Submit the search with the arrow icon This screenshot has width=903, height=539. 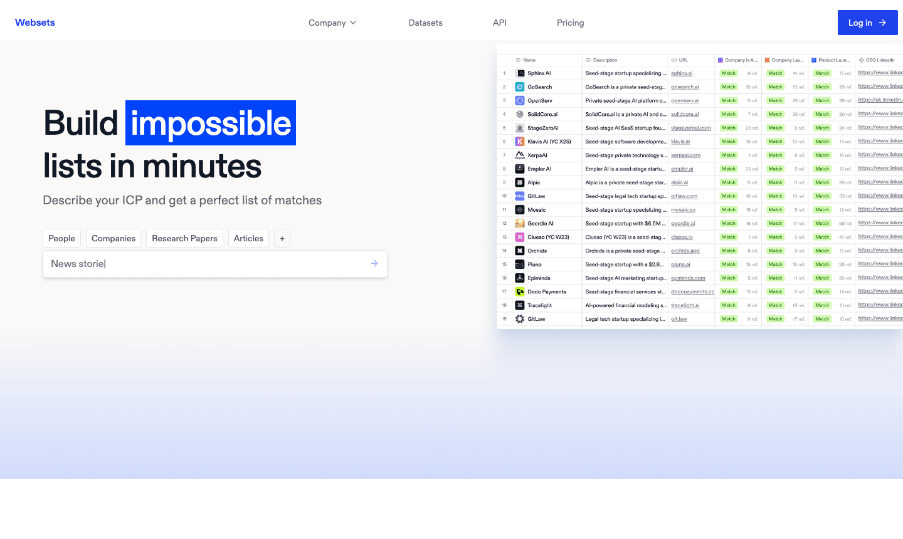pyautogui.click(x=374, y=264)
